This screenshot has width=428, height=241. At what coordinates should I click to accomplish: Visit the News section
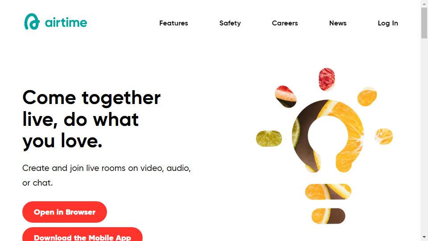click(x=337, y=23)
